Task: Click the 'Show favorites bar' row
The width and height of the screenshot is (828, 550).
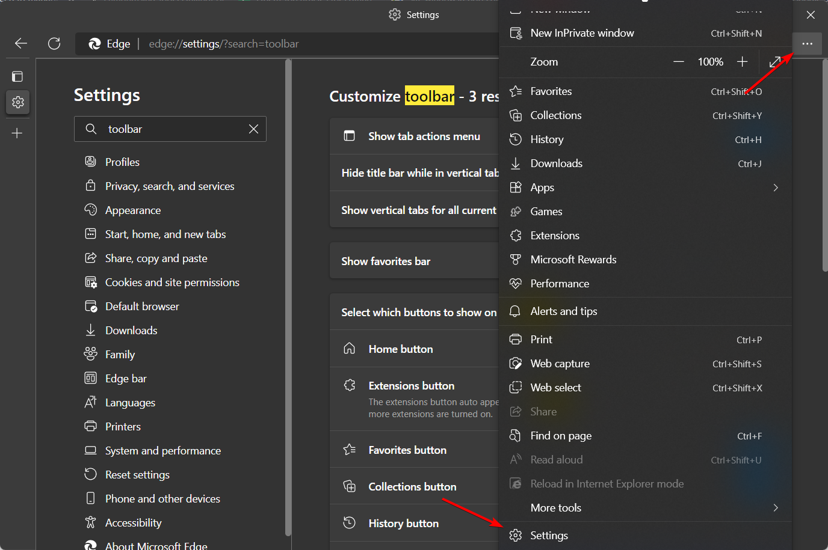Action: (415, 261)
